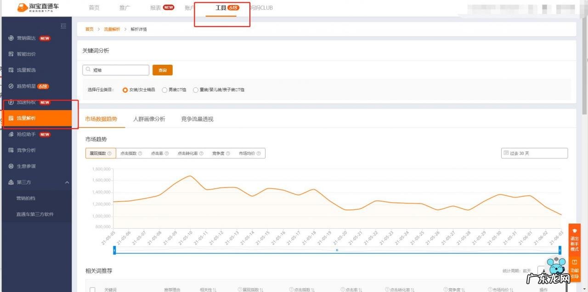Click the orange 查询 search button
The image size is (588, 292).
click(x=162, y=70)
